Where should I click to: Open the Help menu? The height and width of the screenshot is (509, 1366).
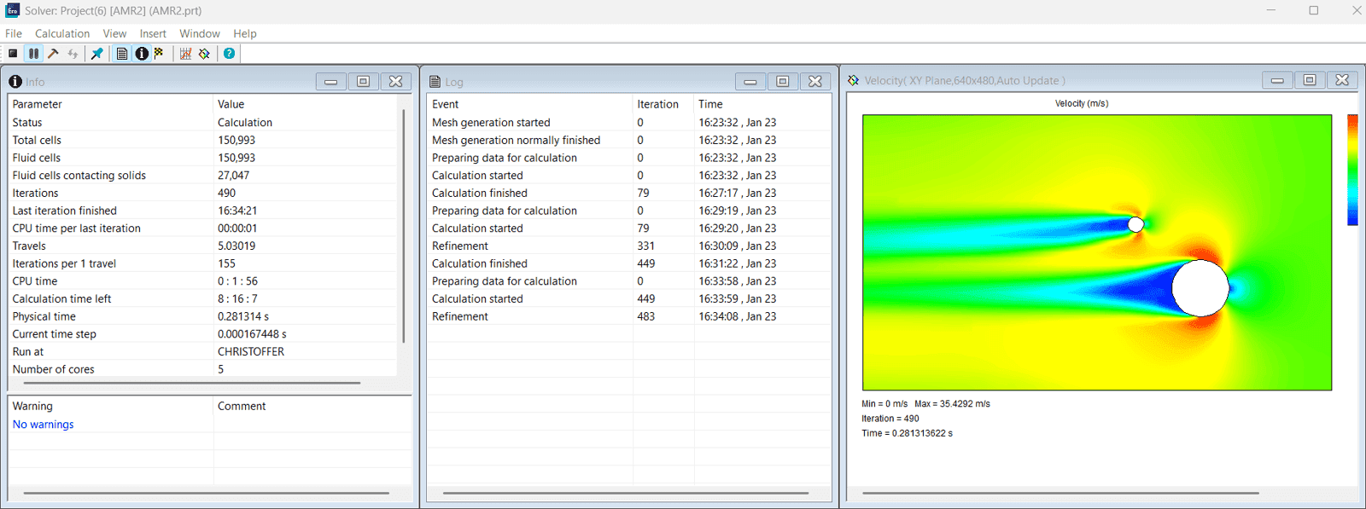click(245, 33)
